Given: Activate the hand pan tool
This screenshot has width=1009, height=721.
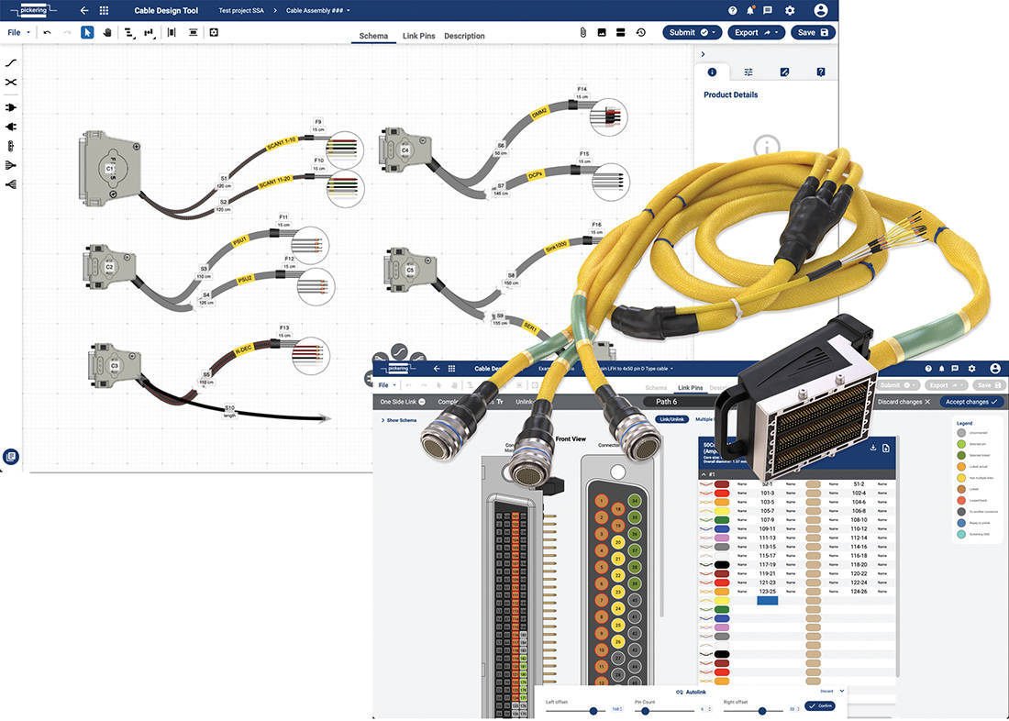Looking at the screenshot, I should tap(108, 32).
